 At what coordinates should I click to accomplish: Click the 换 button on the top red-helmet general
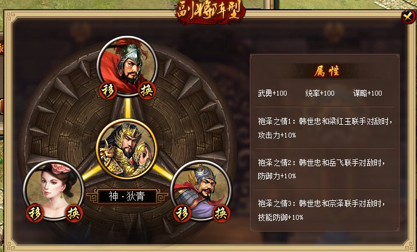click(147, 91)
